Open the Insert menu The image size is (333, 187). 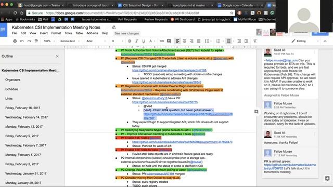point(44,33)
